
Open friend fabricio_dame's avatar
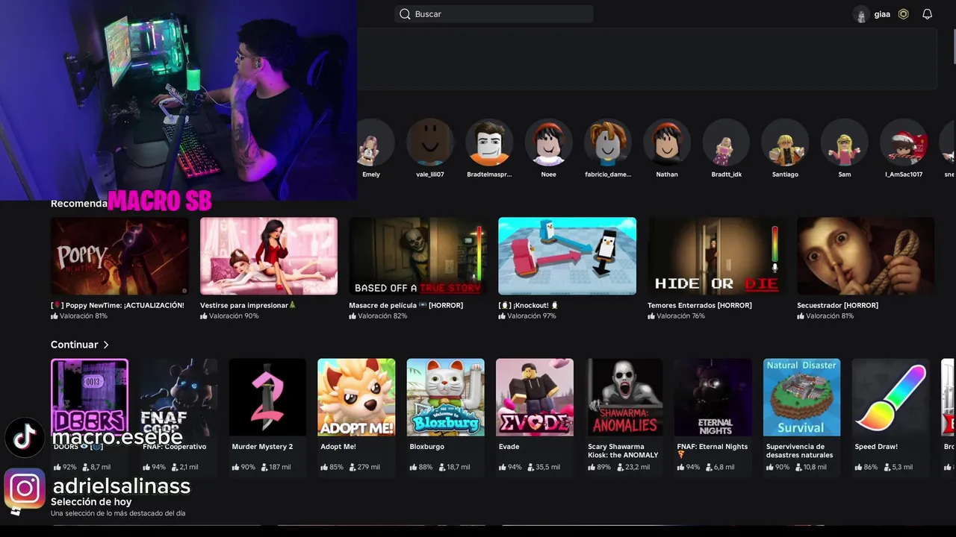607,142
